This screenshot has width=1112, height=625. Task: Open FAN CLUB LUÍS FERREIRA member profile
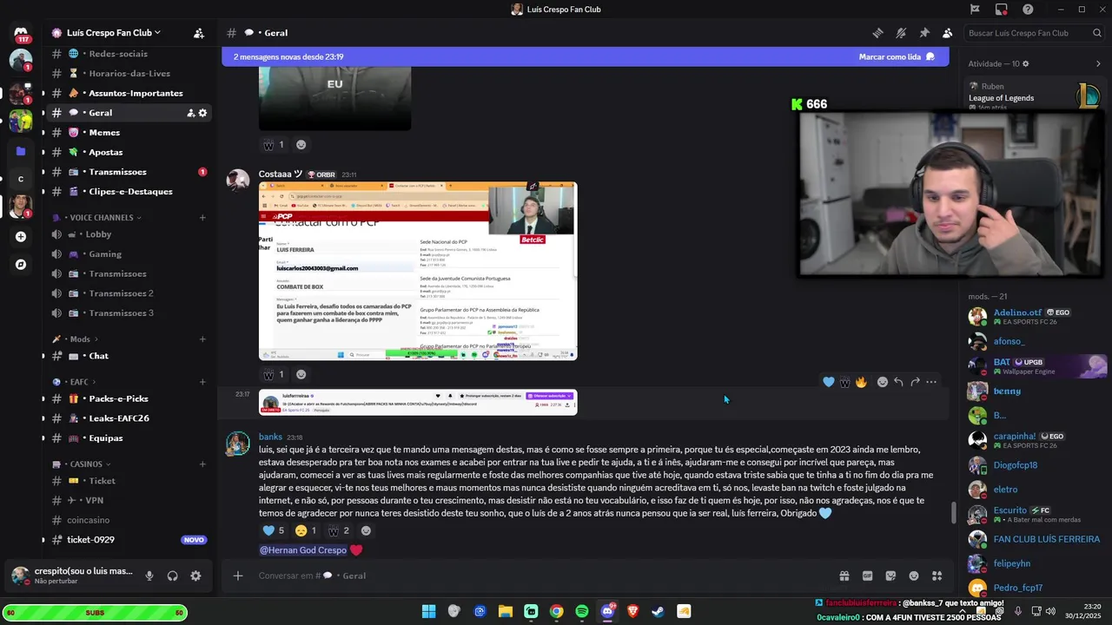tap(1036, 539)
